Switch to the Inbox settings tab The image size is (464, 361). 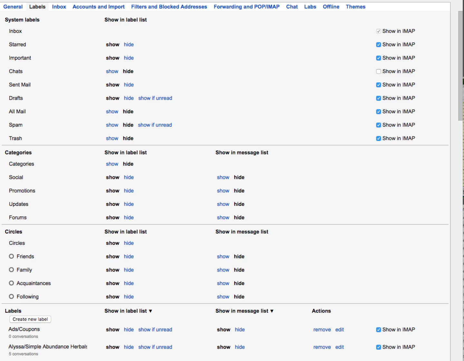59,6
